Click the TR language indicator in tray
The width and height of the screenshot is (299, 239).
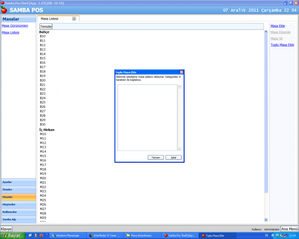tap(266, 236)
